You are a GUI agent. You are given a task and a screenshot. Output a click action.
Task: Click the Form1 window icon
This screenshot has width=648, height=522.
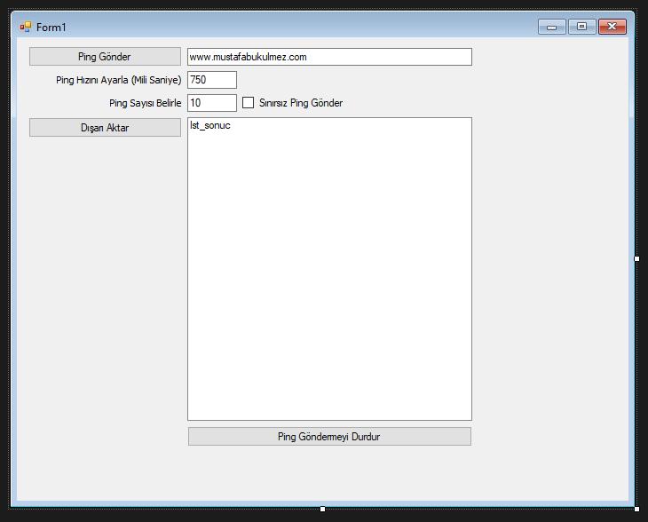pos(26,28)
